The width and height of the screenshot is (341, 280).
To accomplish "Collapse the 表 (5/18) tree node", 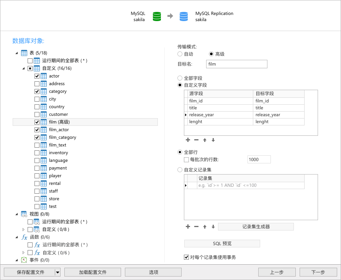I will (x=16, y=53).
